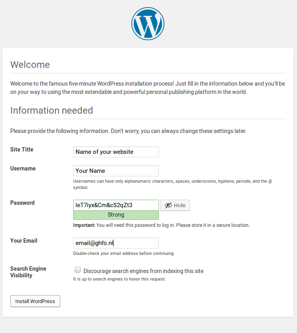Click the Password label text
The width and height of the screenshot is (297, 333).
point(22,203)
